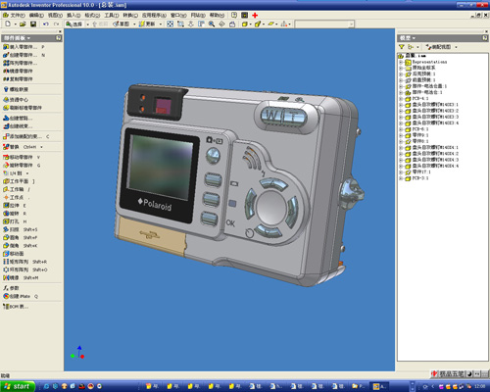This screenshot has width=490, height=392.
Task: Click the help button on 模型 browser header
Action: [x=485, y=38]
